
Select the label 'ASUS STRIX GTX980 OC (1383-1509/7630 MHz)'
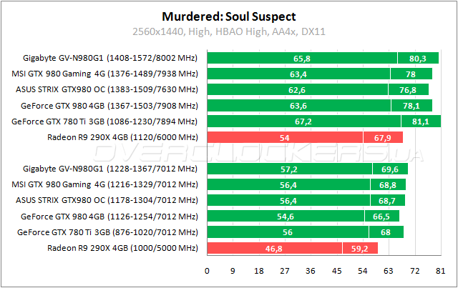[x=107, y=89]
